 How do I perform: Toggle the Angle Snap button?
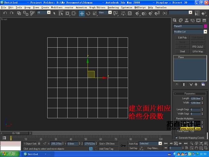tap(144, 13)
